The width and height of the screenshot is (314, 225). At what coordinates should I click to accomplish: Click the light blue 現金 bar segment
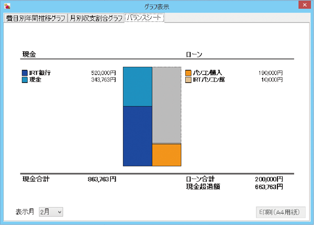[x=137, y=87]
